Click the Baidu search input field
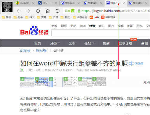This screenshot has width=150, height=115. click(101, 33)
